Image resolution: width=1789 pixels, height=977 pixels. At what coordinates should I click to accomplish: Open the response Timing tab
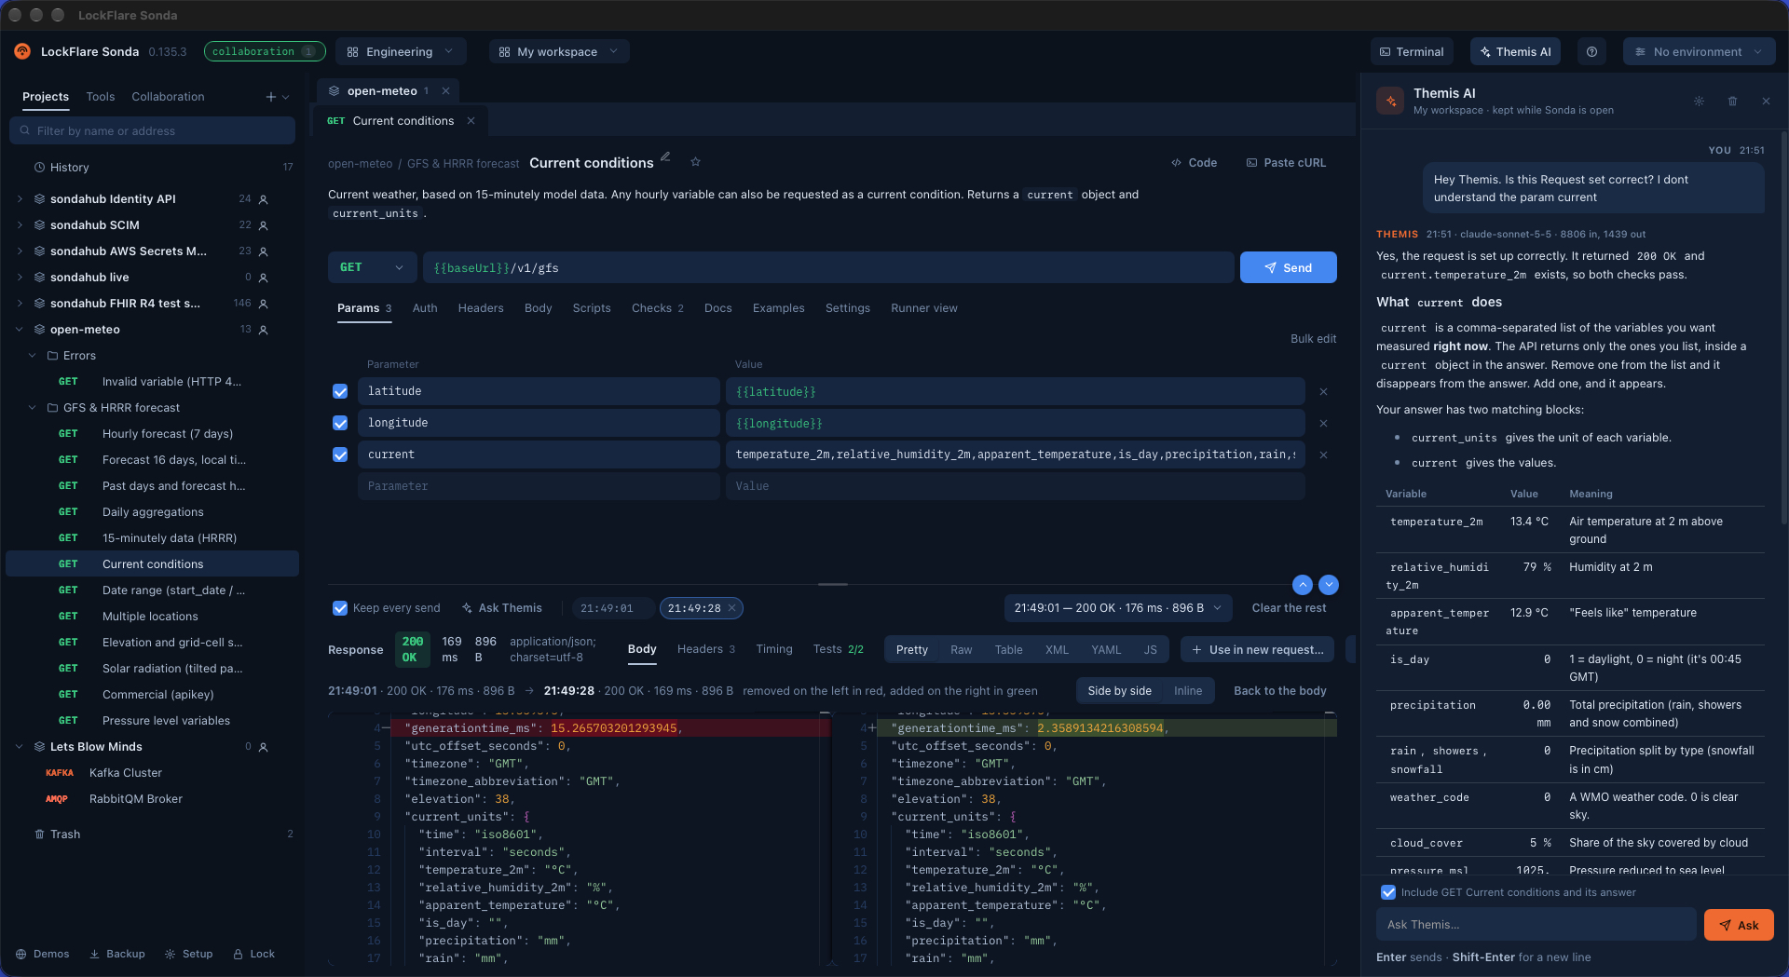(774, 649)
